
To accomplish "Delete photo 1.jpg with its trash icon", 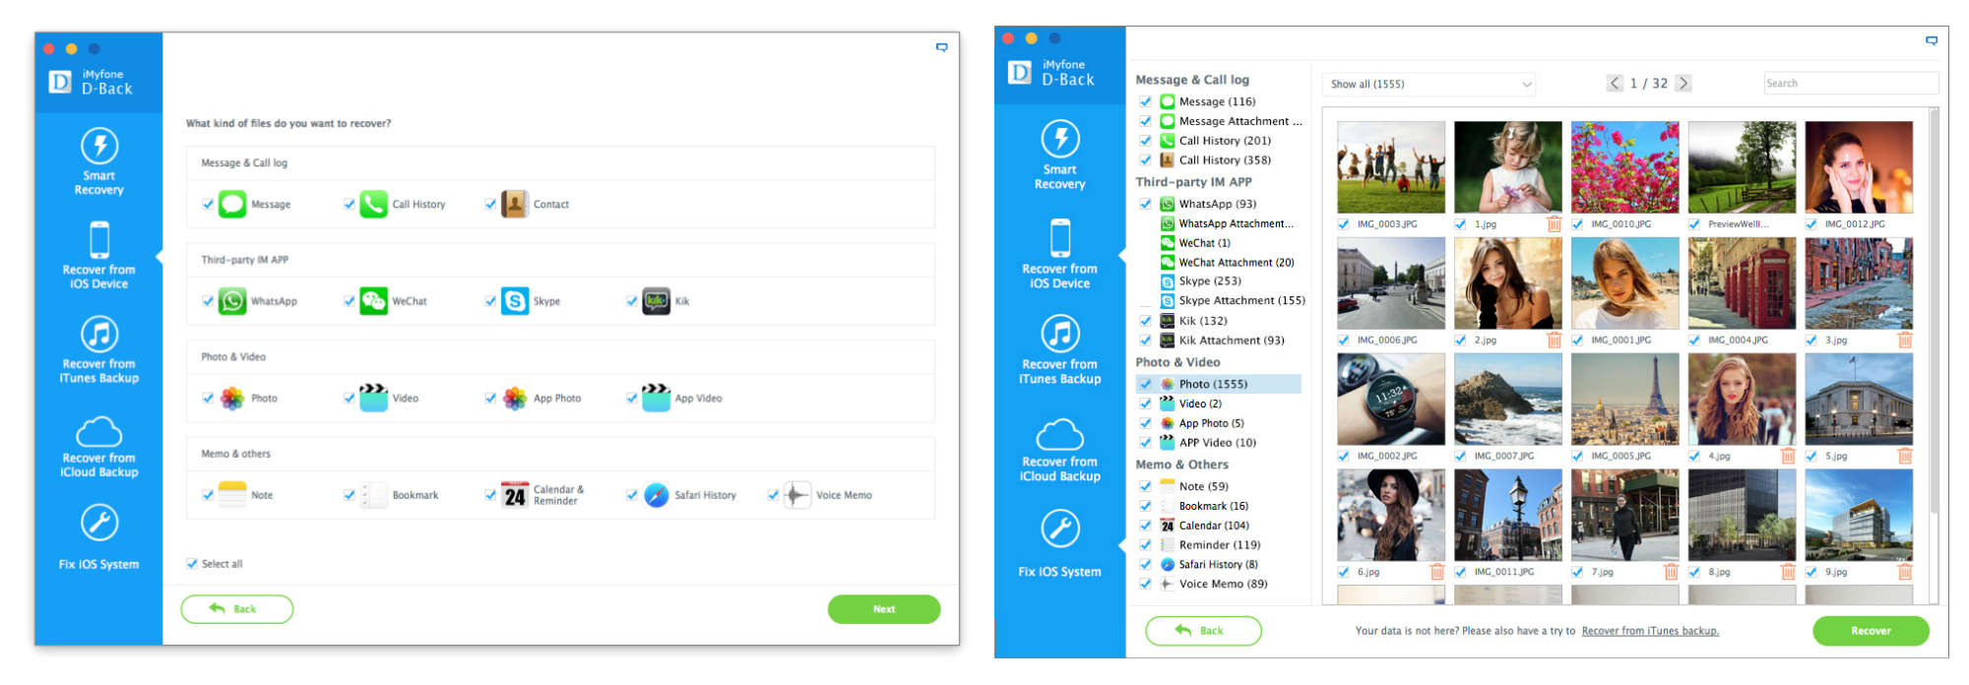I will (x=1554, y=224).
